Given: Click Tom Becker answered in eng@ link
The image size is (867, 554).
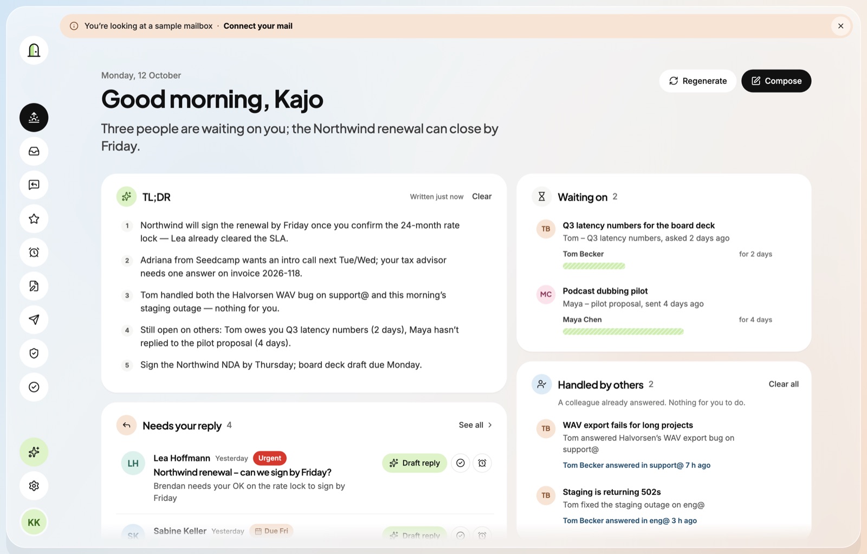Looking at the screenshot, I should [x=630, y=520].
